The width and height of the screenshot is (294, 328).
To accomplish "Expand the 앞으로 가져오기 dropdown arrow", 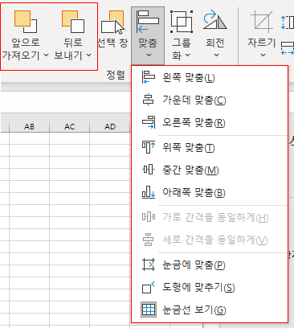I will (x=46, y=55).
